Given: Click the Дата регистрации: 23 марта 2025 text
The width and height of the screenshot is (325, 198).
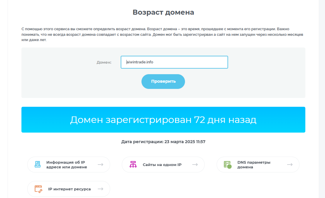Looking at the screenshot, I should [x=163, y=142].
